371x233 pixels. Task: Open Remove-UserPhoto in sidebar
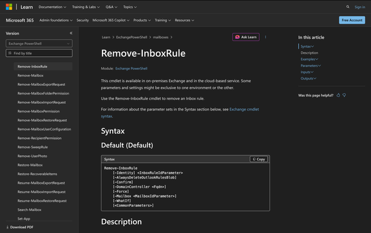coord(32,156)
